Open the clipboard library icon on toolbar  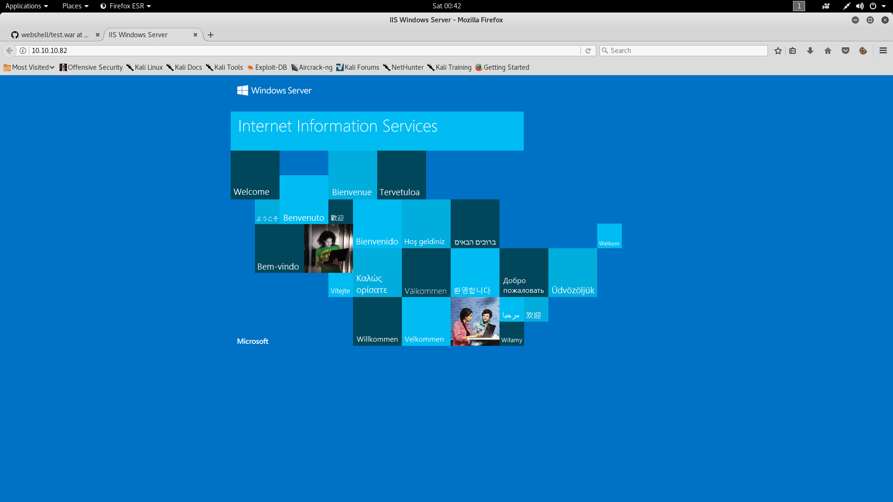[793, 50]
